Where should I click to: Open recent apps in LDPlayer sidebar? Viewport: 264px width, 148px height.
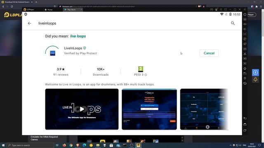pos(245,130)
